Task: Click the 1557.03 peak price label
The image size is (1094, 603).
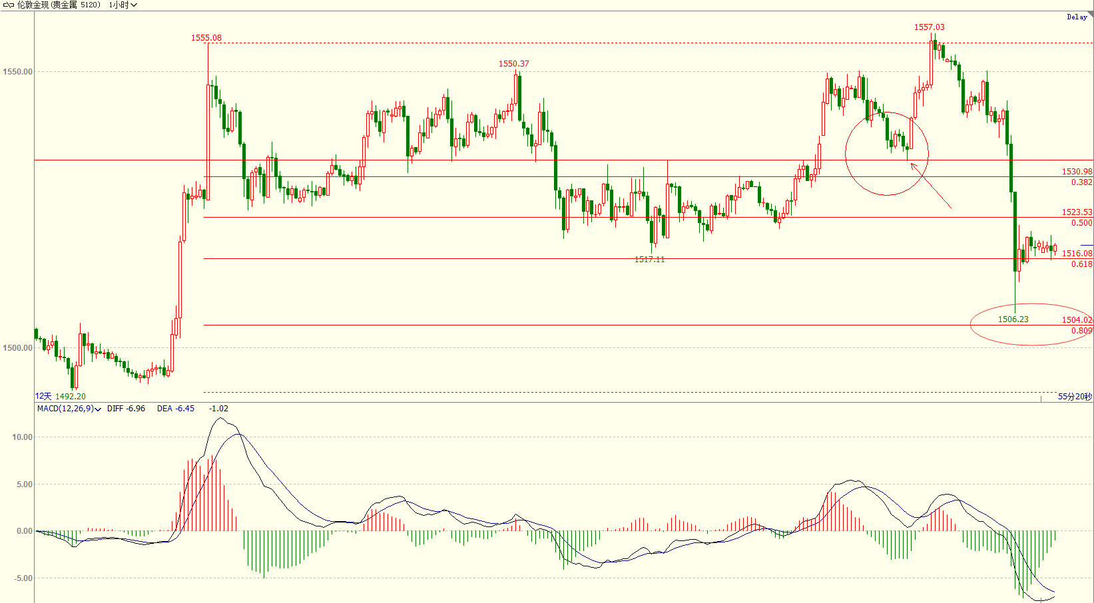Action: (x=930, y=27)
